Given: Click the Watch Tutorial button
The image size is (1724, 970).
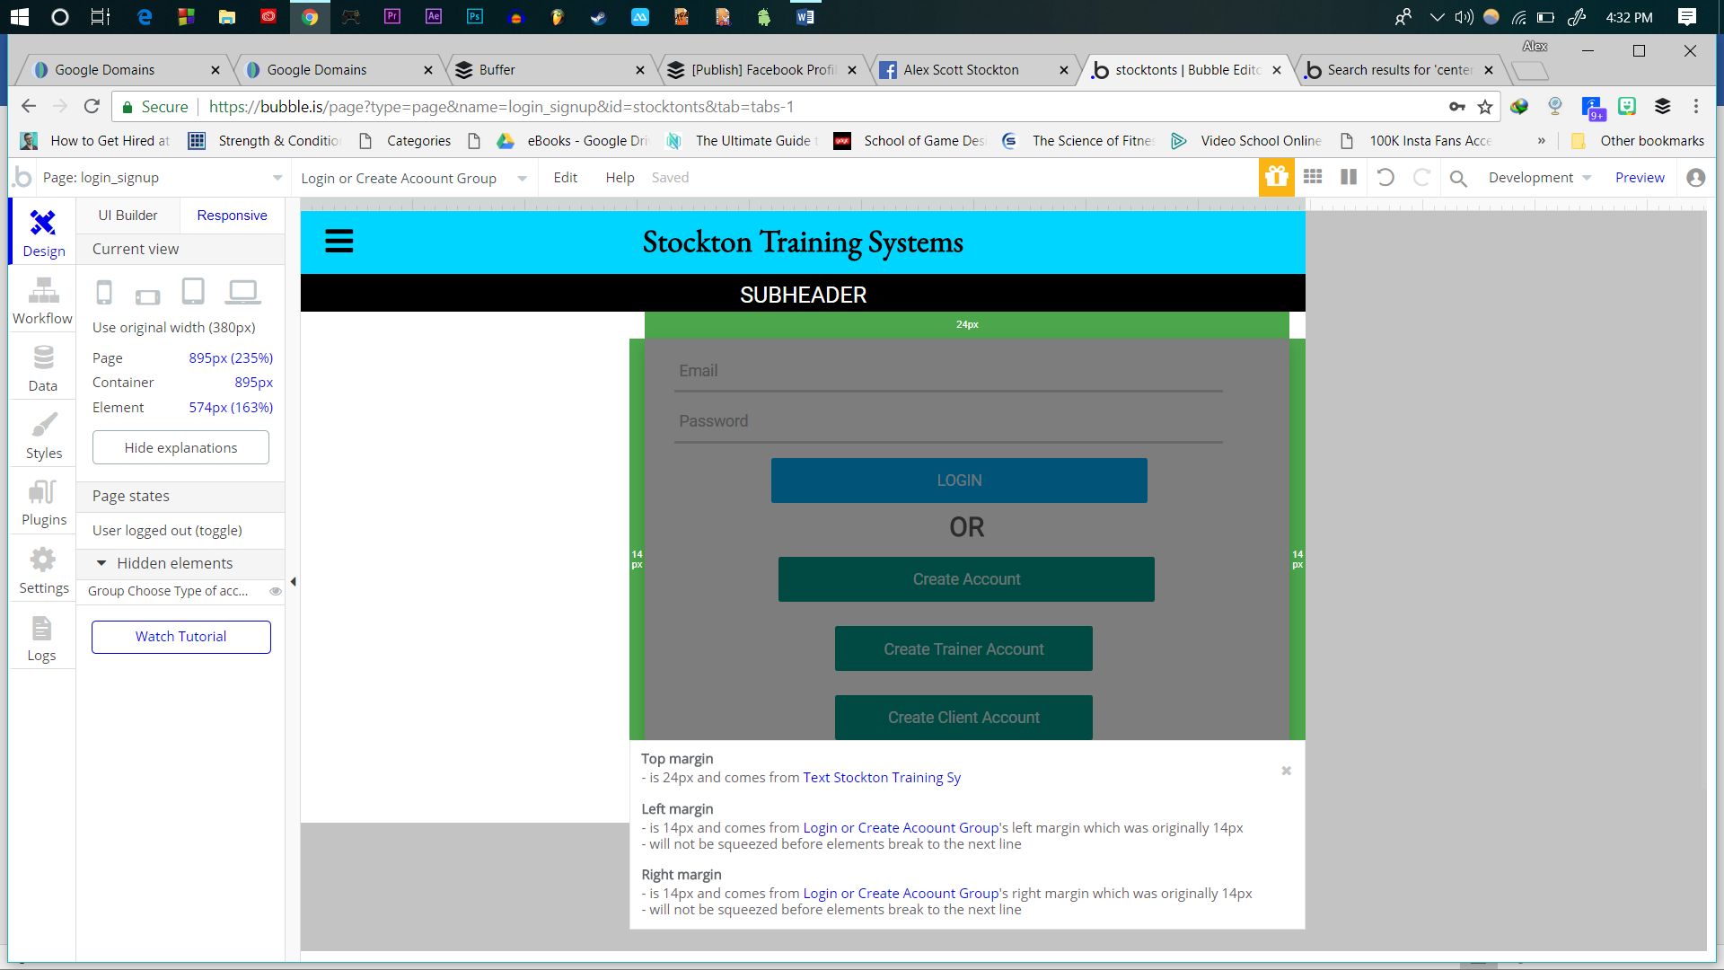Looking at the screenshot, I should coord(180,637).
